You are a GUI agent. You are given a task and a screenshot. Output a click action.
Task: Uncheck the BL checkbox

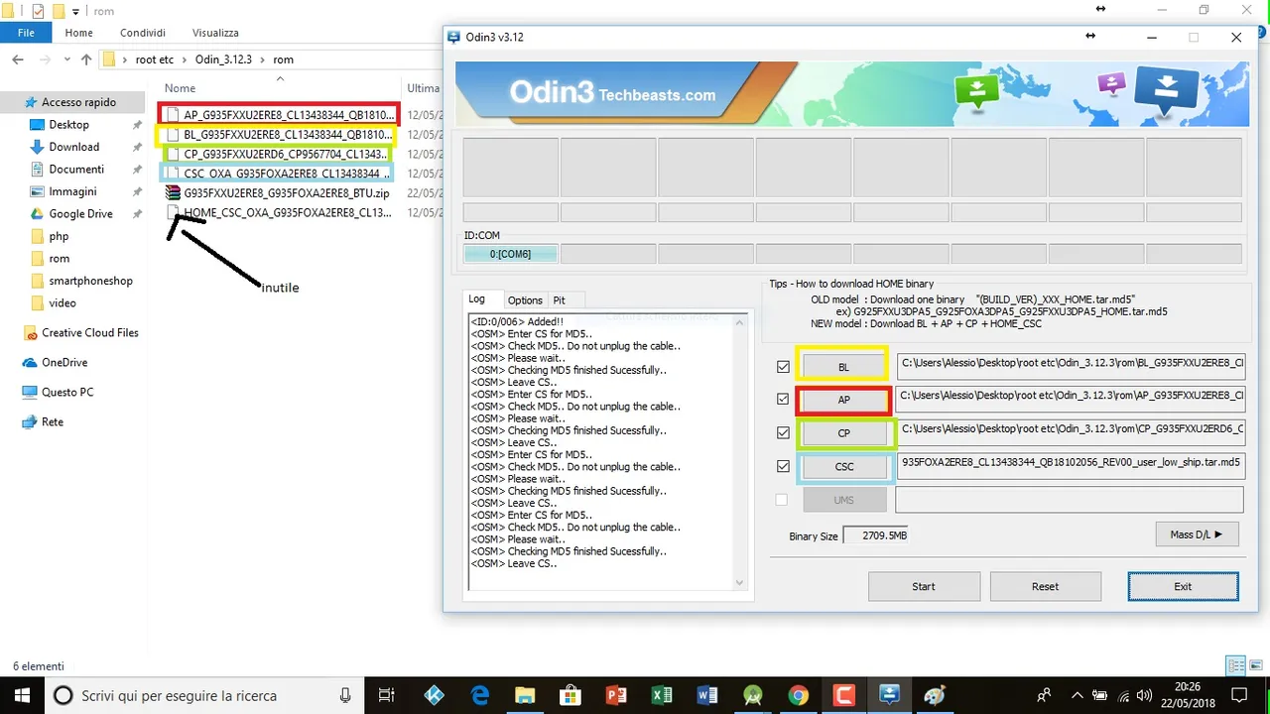[x=783, y=367]
